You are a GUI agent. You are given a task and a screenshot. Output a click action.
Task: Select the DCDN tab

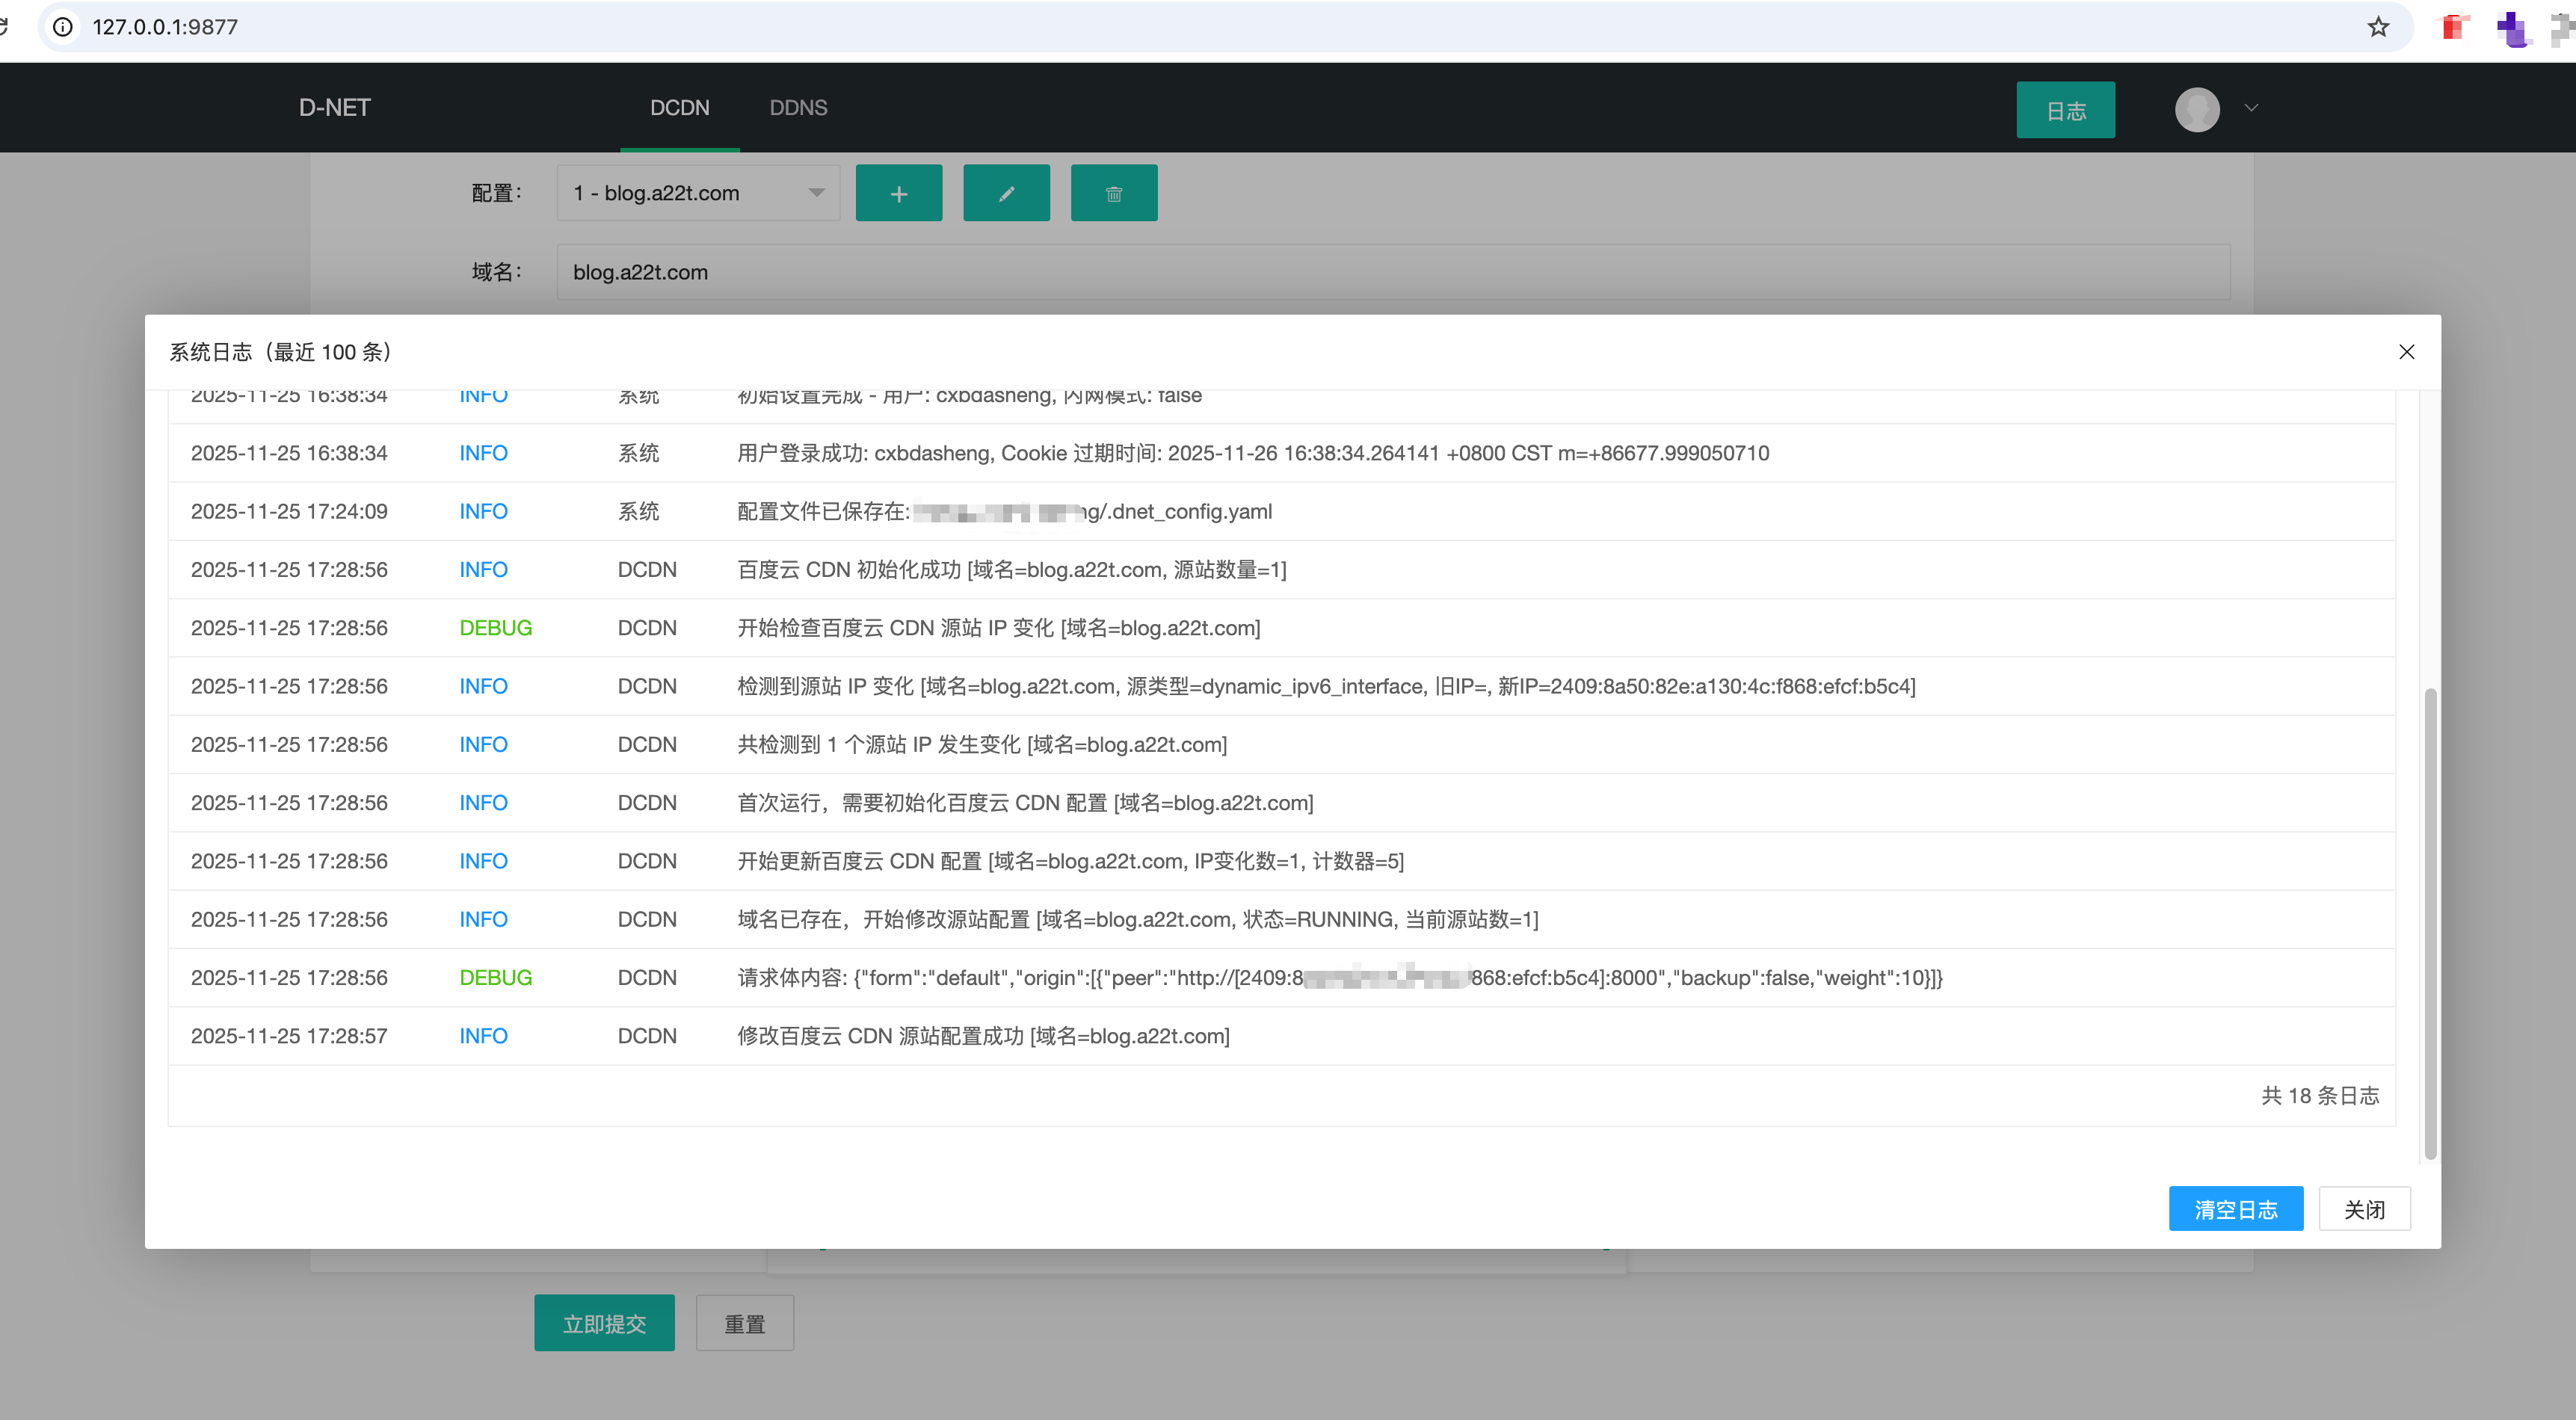[679, 108]
